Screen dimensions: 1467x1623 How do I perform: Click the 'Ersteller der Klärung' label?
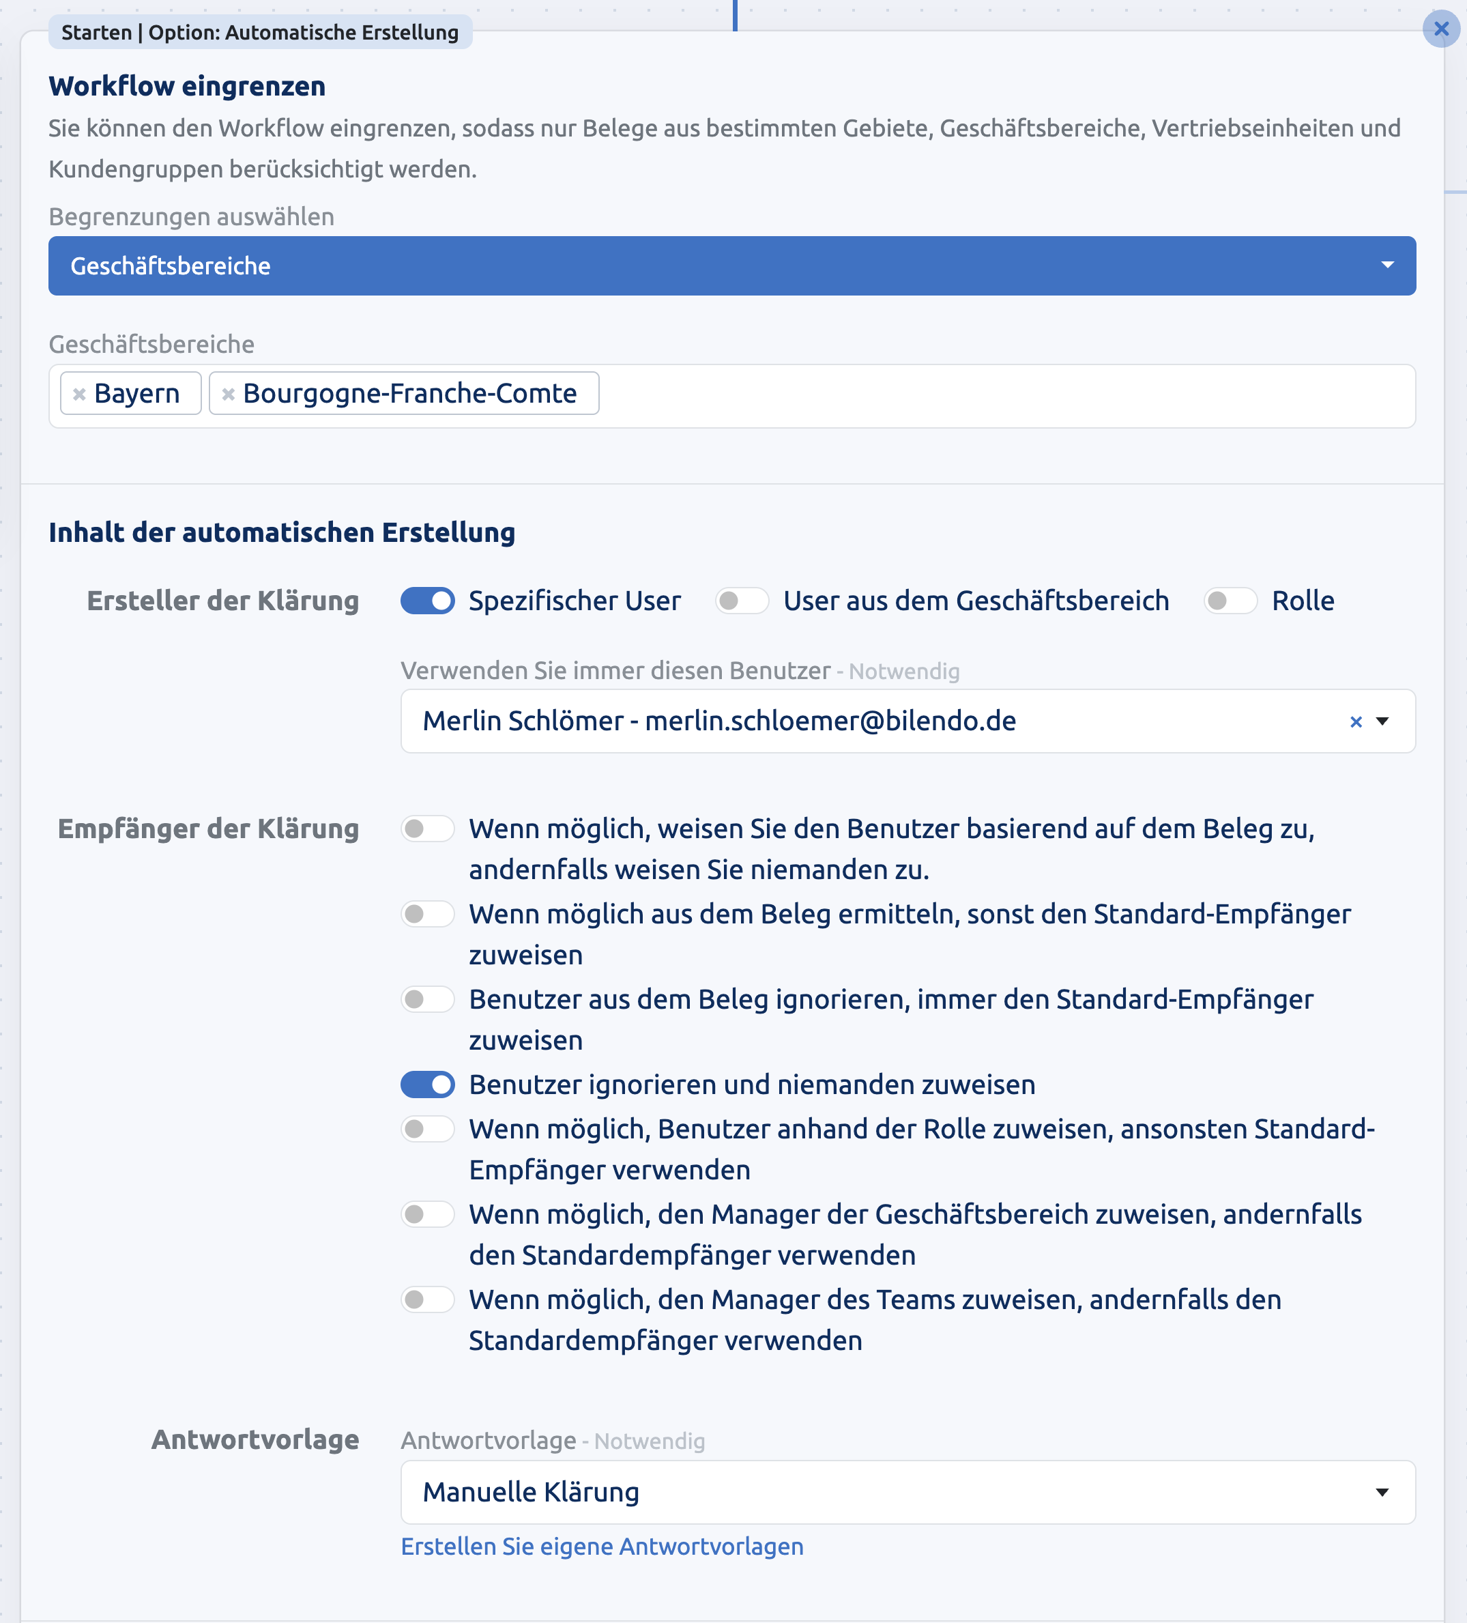[223, 601]
